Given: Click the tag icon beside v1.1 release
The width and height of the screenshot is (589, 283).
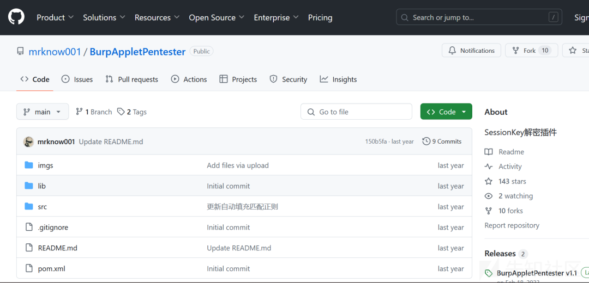Looking at the screenshot, I should click(489, 273).
